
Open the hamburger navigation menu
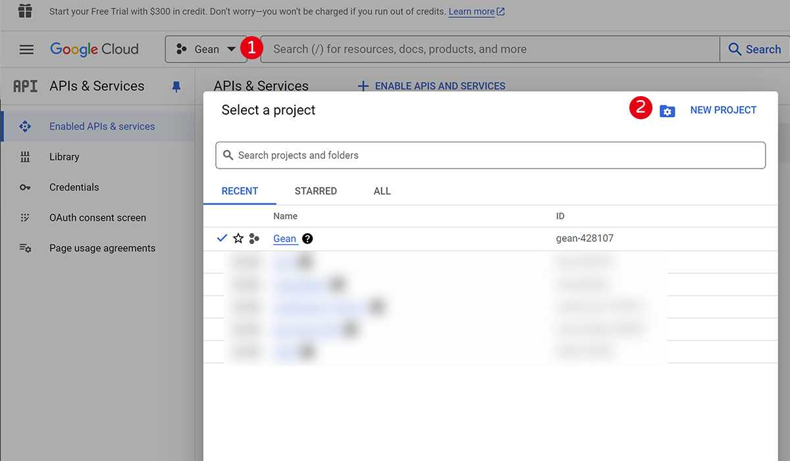coord(26,49)
